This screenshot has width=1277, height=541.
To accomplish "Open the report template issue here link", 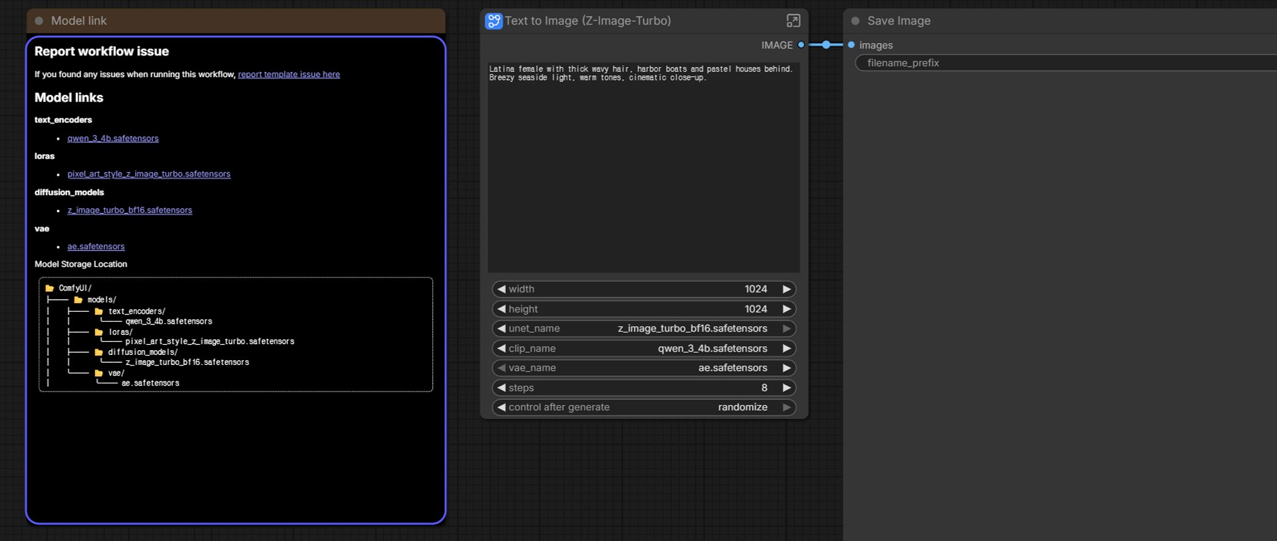I will coord(289,74).
